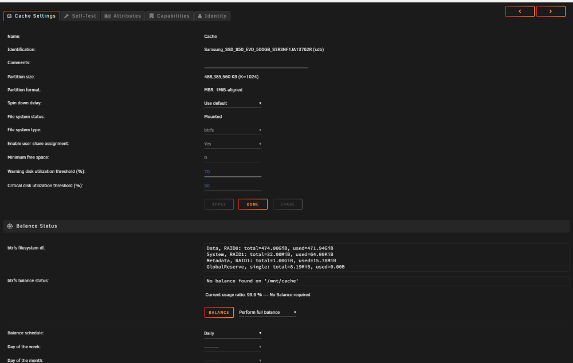Click the Apply button
Viewport: 573px width, 363px height.
[x=219, y=204]
